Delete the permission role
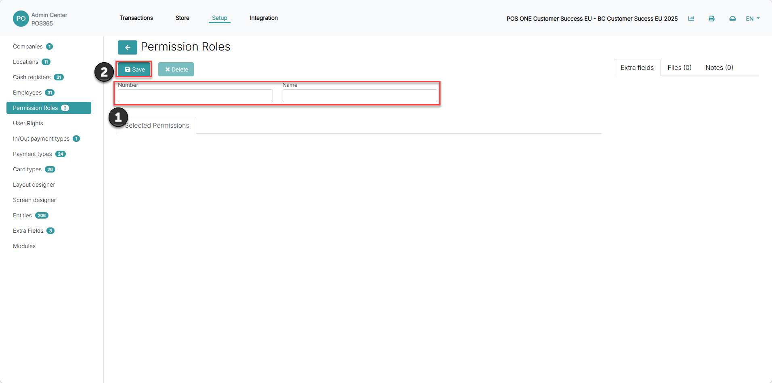 click(x=176, y=69)
